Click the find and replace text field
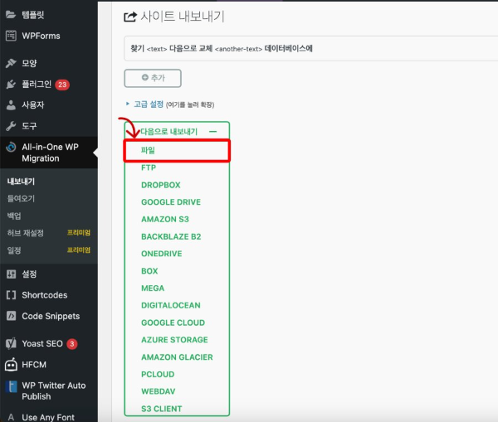498x422 pixels. tap(311, 49)
